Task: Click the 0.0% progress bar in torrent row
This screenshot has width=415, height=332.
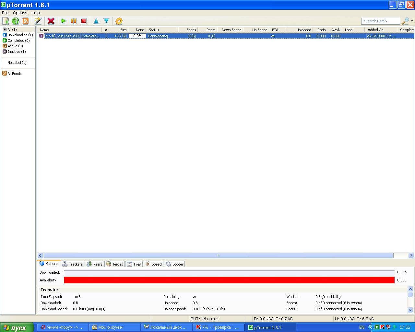Action: (x=137, y=36)
